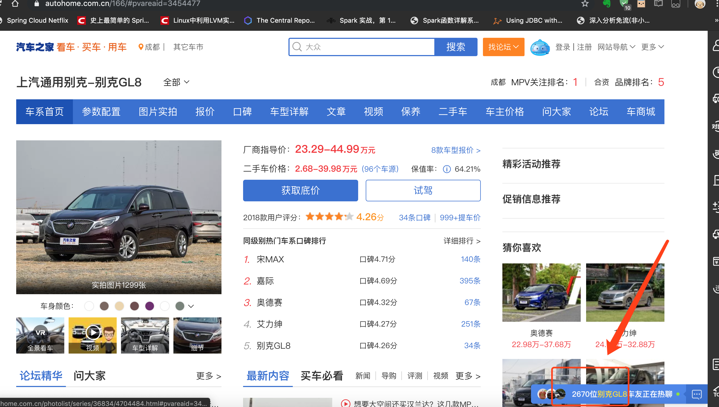Viewport: 719px width, 407px height.
Task: Switch to the 买车必看 tab
Action: (x=322, y=376)
